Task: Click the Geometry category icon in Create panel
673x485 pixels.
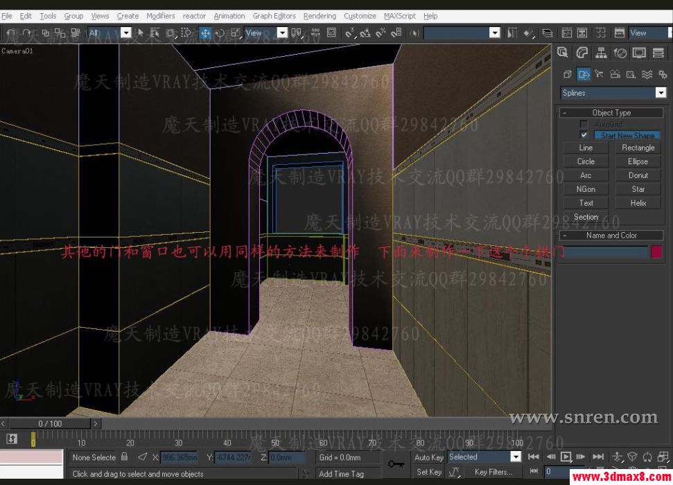Action: (567, 73)
